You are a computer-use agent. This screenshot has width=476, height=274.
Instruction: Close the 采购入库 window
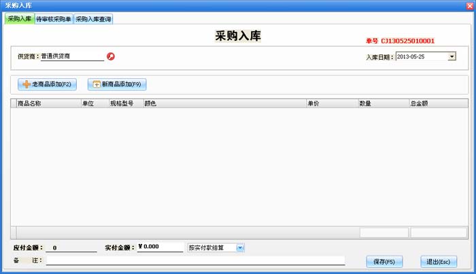[470, 5]
